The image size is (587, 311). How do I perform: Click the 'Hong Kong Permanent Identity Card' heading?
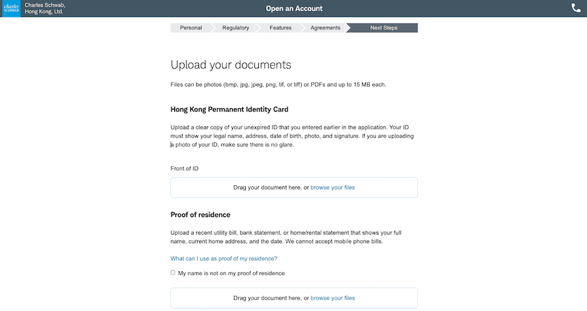point(229,110)
